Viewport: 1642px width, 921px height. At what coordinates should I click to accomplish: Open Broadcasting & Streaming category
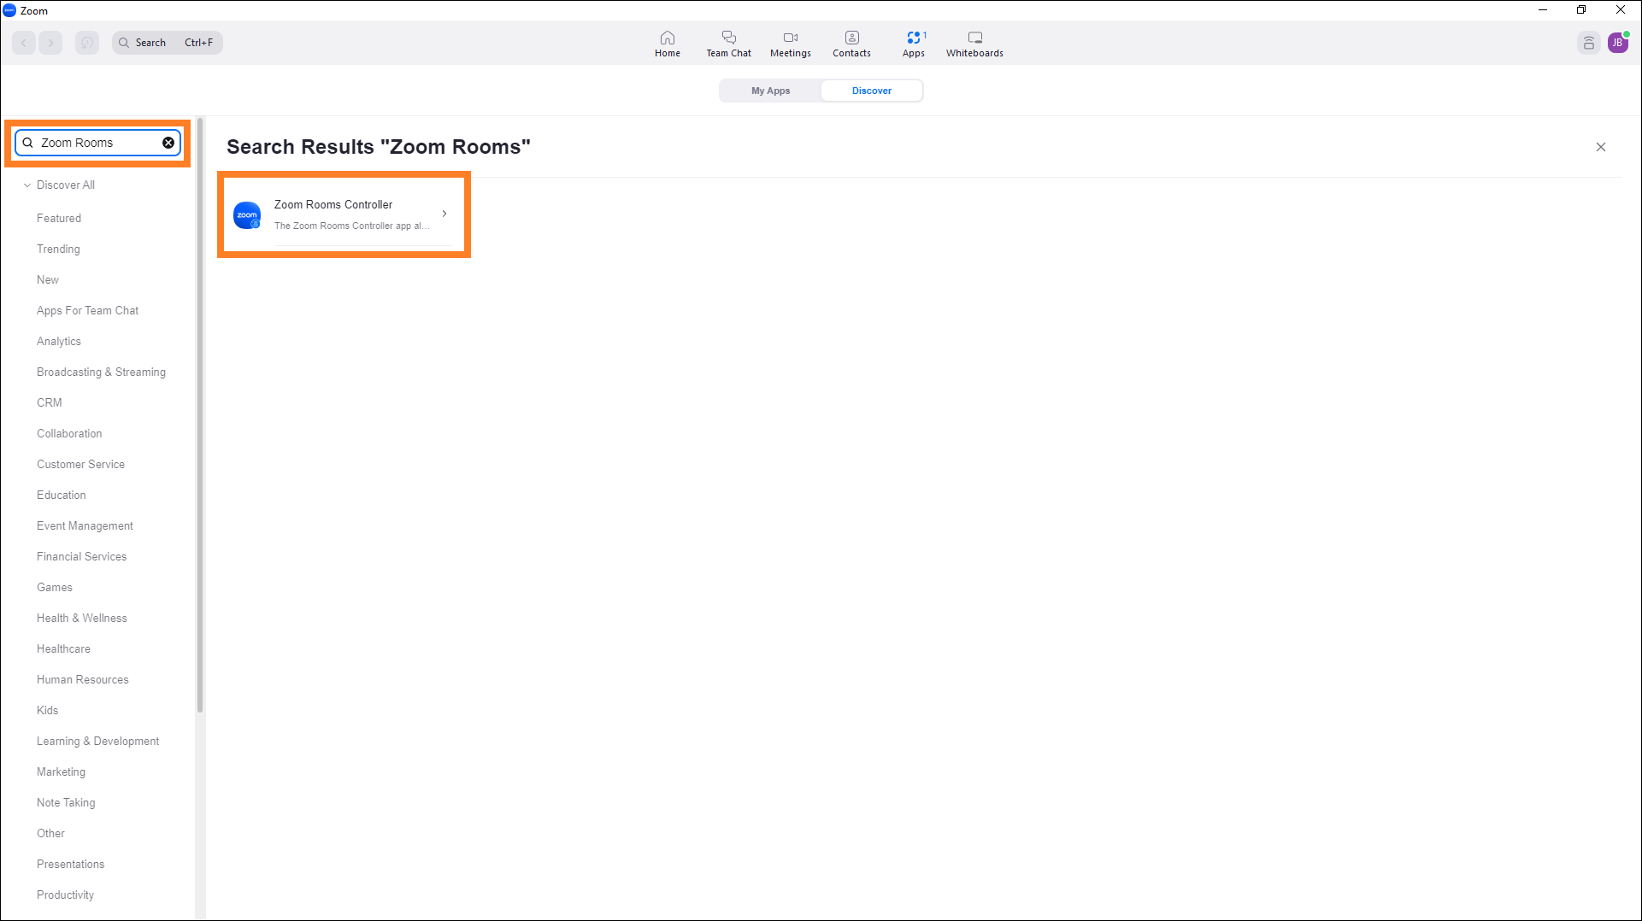point(101,372)
